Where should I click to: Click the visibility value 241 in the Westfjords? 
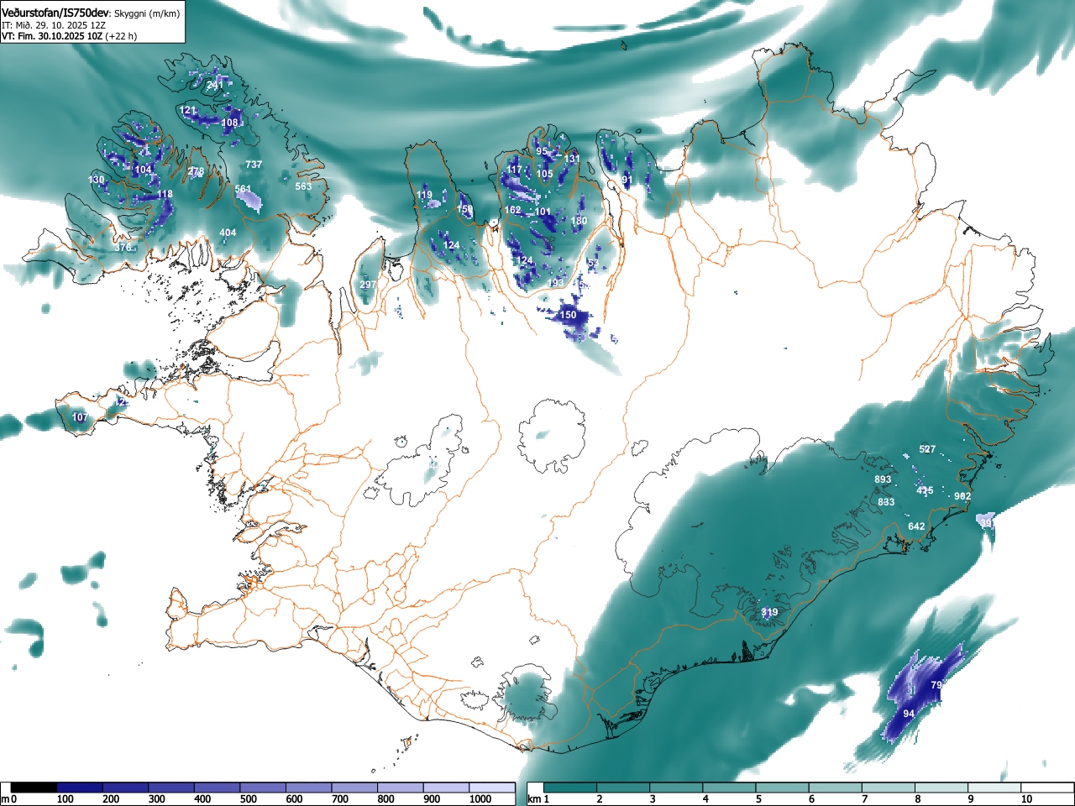(x=215, y=86)
